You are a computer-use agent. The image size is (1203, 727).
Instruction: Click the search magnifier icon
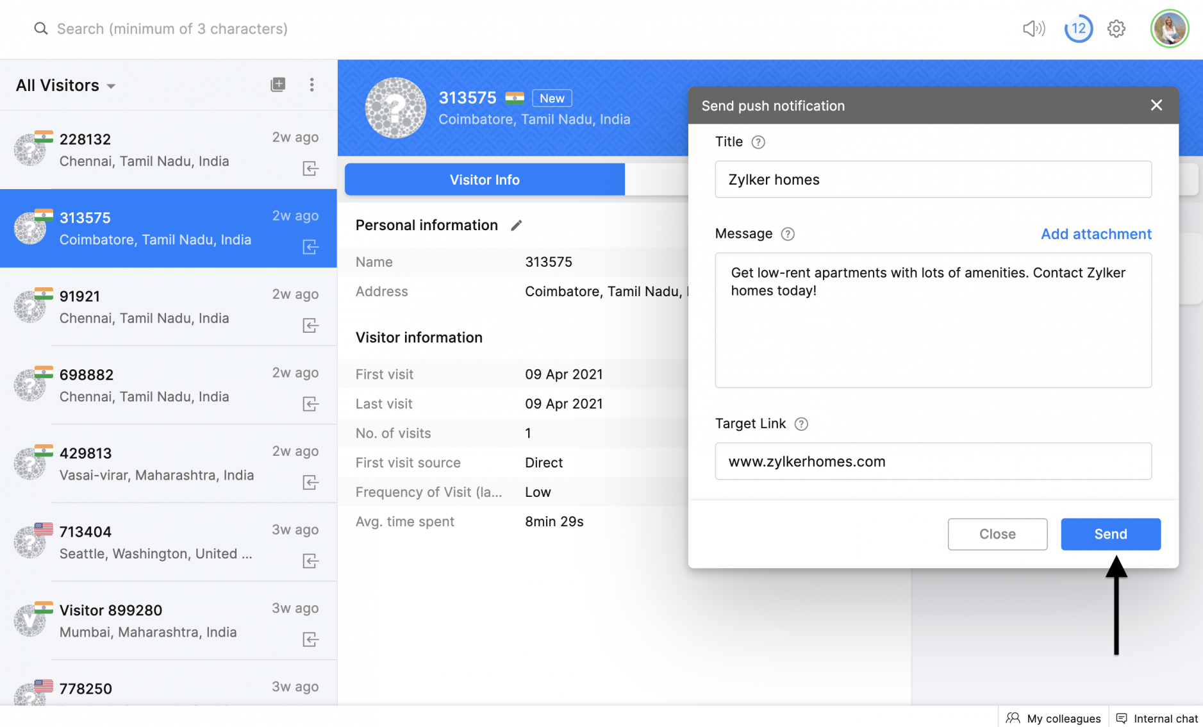[x=41, y=28]
